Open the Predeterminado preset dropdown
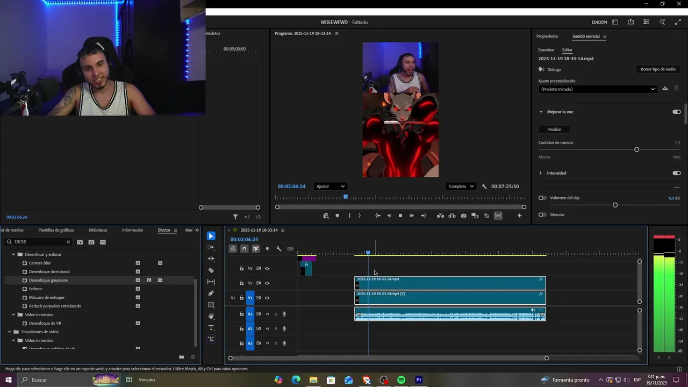Image resolution: width=688 pixels, height=387 pixels. pos(598,89)
